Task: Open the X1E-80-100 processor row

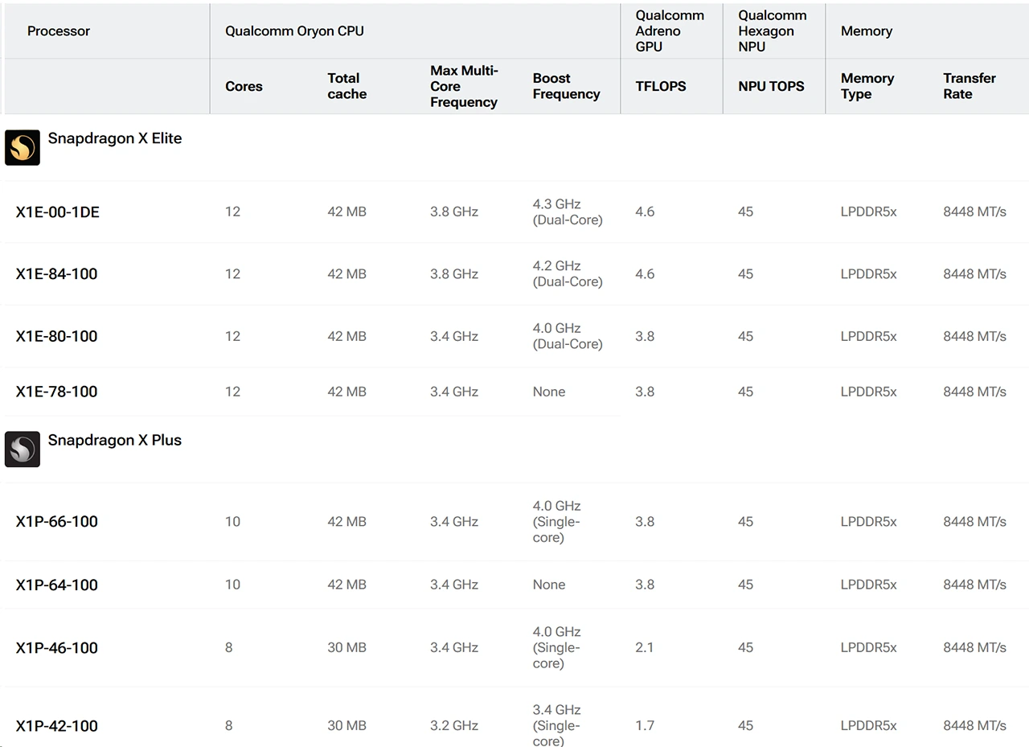Action: point(56,336)
